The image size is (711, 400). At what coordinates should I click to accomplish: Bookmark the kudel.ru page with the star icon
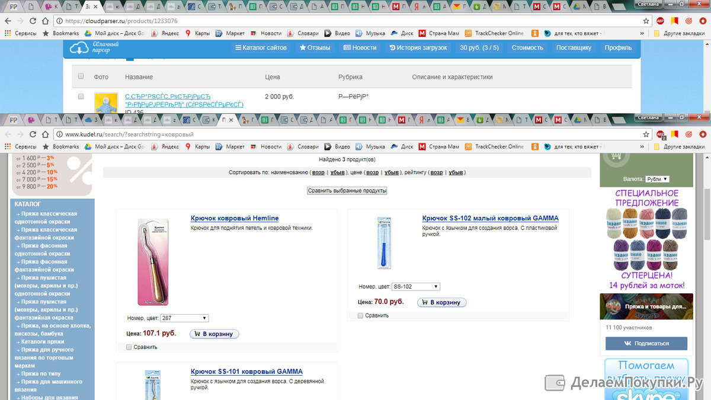point(646,135)
